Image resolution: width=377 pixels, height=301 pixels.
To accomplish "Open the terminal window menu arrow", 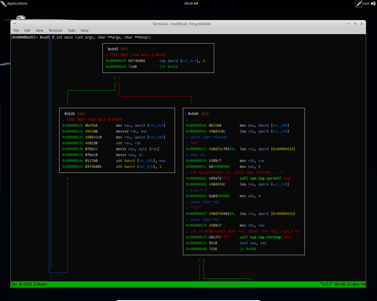I will click(14, 24).
